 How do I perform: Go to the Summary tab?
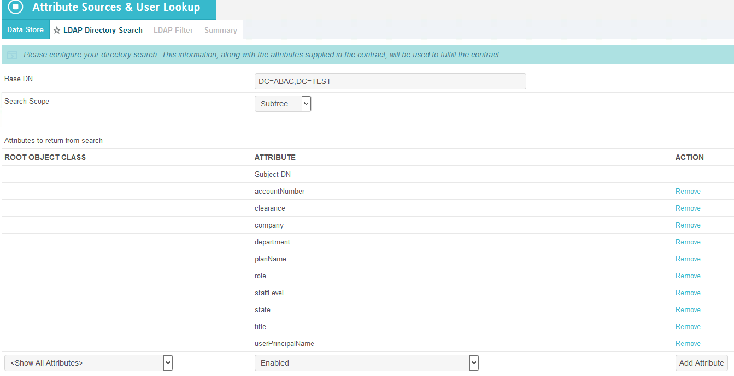click(221, 30)
